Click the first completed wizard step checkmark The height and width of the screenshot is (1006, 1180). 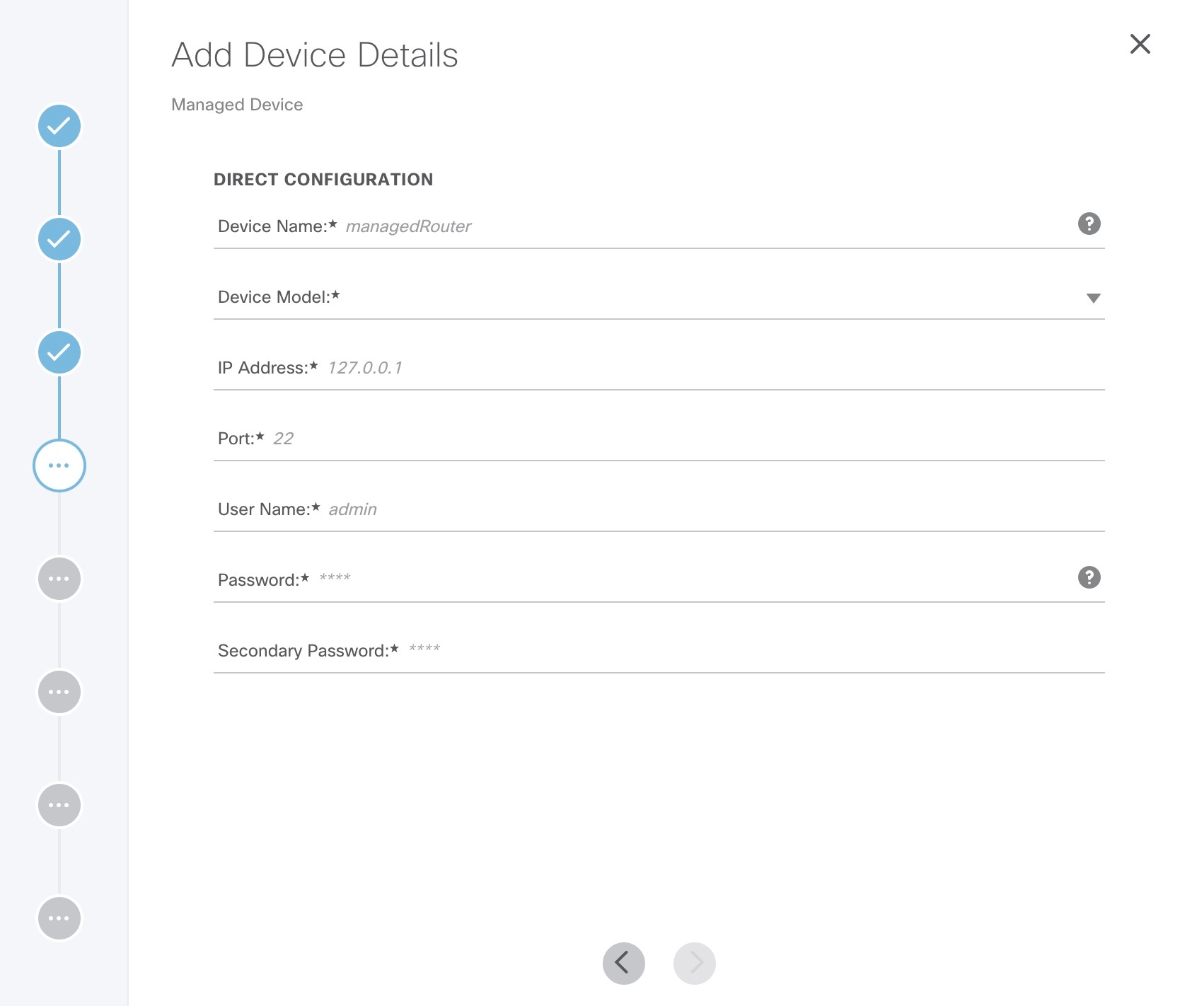[59, 127]
